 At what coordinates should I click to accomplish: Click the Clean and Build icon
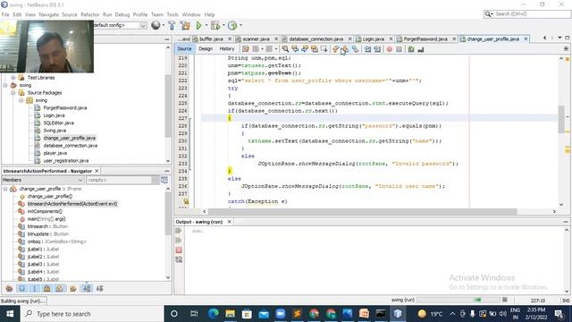pyautogui.click(x=185, y=25)
